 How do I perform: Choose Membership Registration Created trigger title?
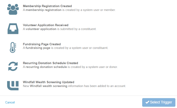pos(47,6)
